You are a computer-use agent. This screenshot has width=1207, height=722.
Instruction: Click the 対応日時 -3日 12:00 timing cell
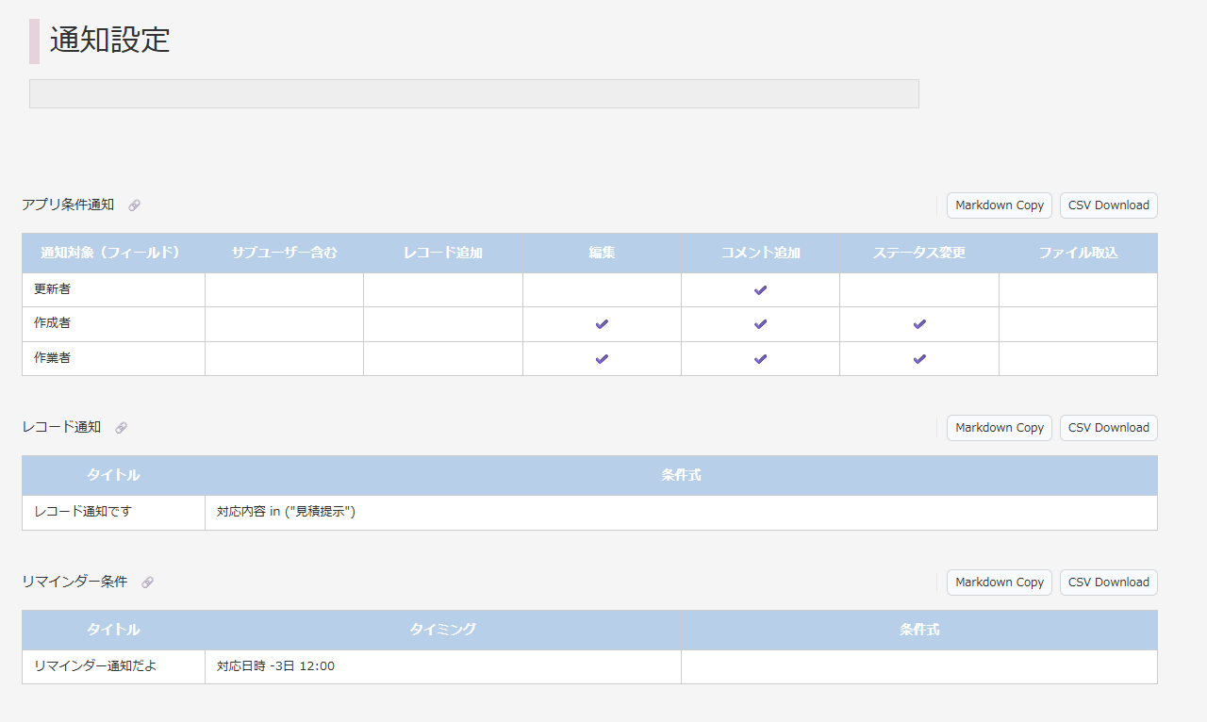pos(443,667)
